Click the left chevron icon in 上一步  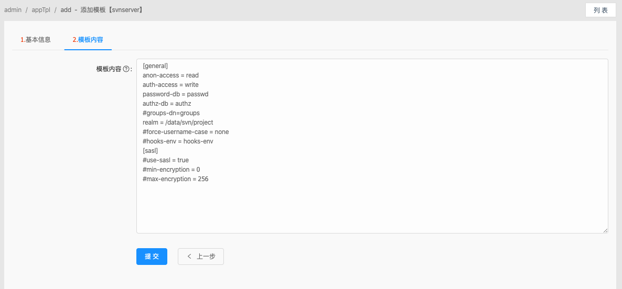point(189,257)
